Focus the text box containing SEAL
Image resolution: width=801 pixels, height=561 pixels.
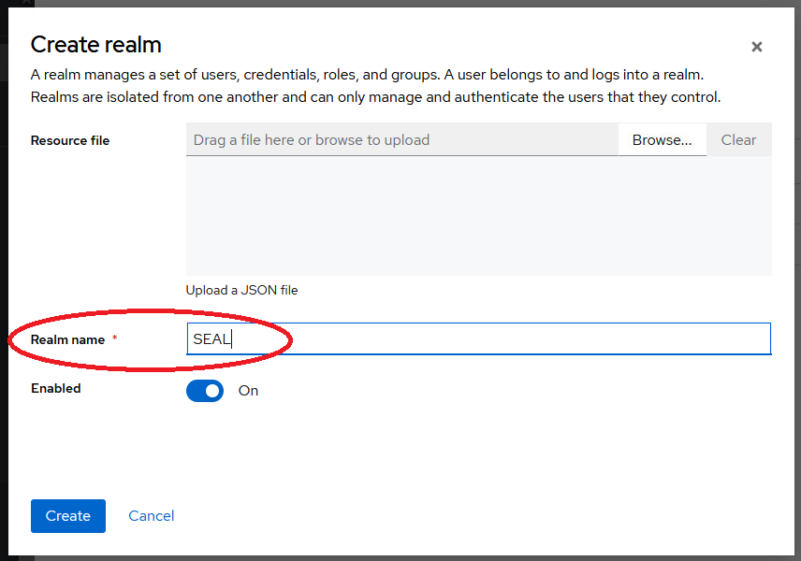click(478, 338)
